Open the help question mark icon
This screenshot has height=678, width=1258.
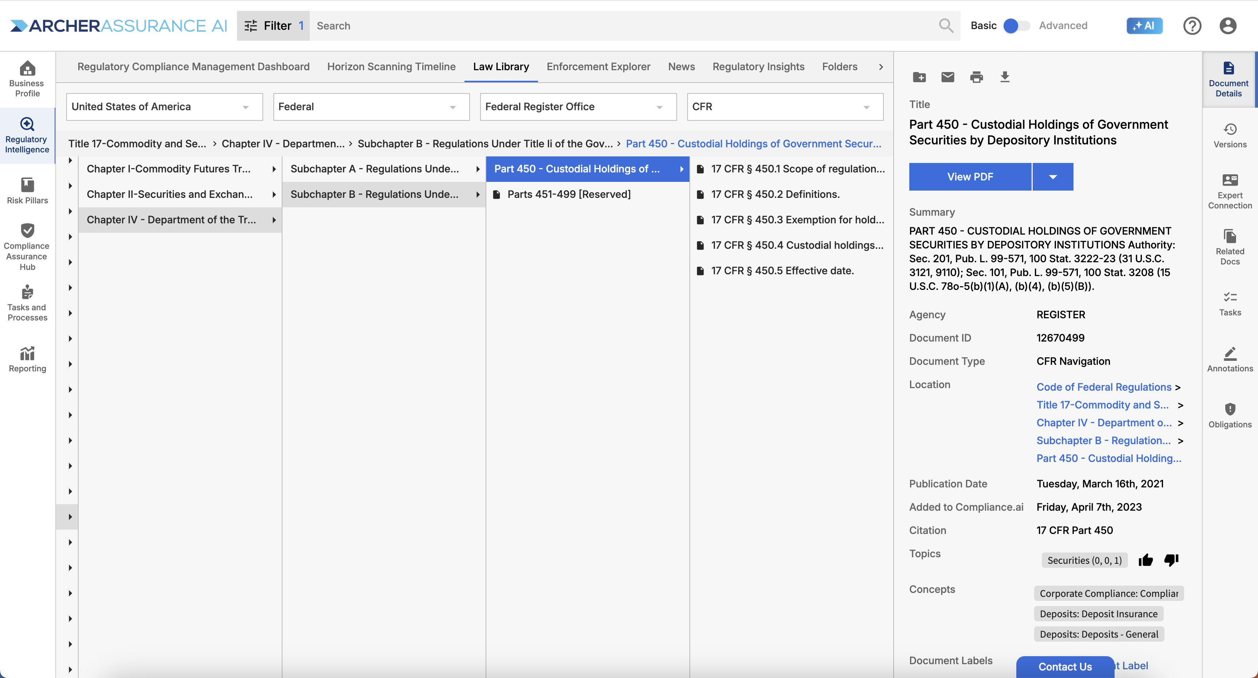[1192, 26]
